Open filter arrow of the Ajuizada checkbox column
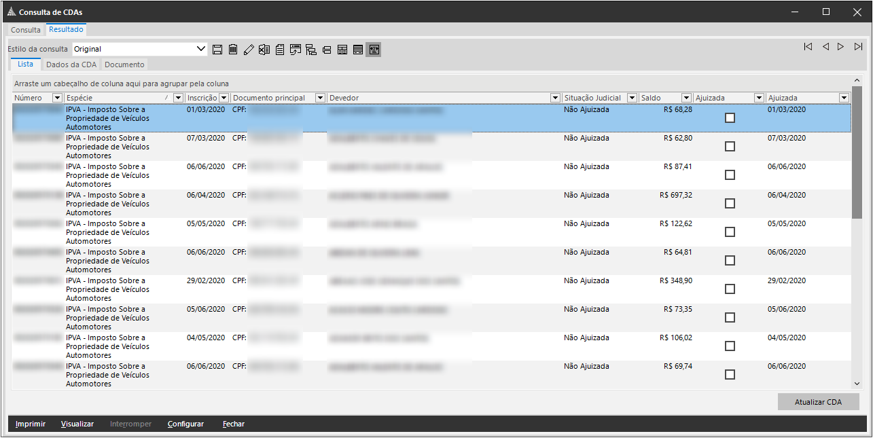The image size is (873, 438). tap(759, 98)
